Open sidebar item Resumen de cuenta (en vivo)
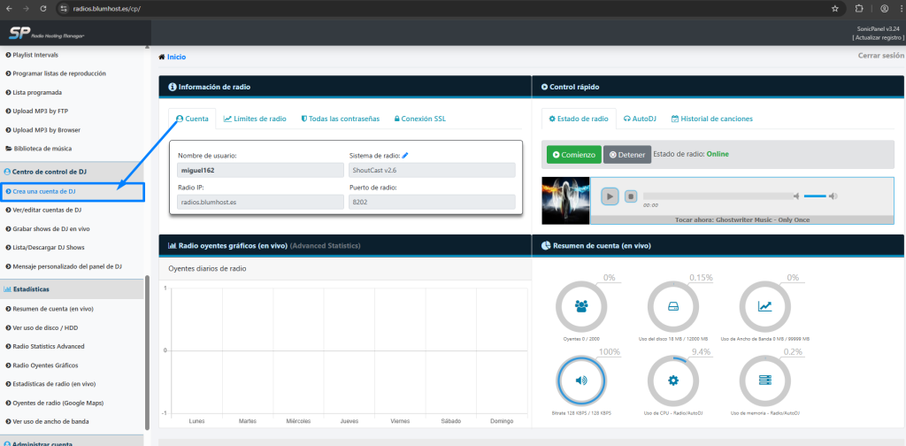The width and height of the screenshot is (906, 446). 52,309
